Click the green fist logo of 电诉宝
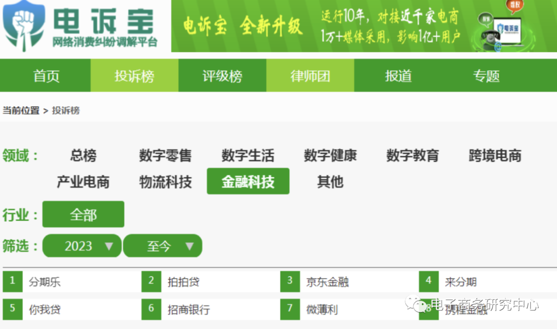Screen dimensions: 557x329 point(23,26)
